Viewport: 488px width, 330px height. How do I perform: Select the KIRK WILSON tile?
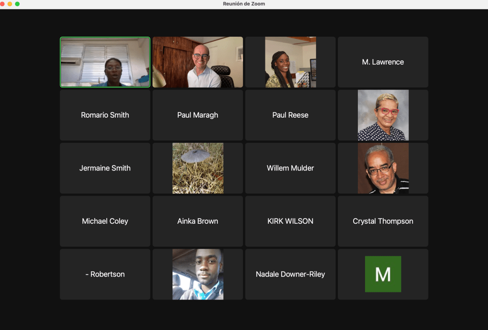[x=290, y=221]
